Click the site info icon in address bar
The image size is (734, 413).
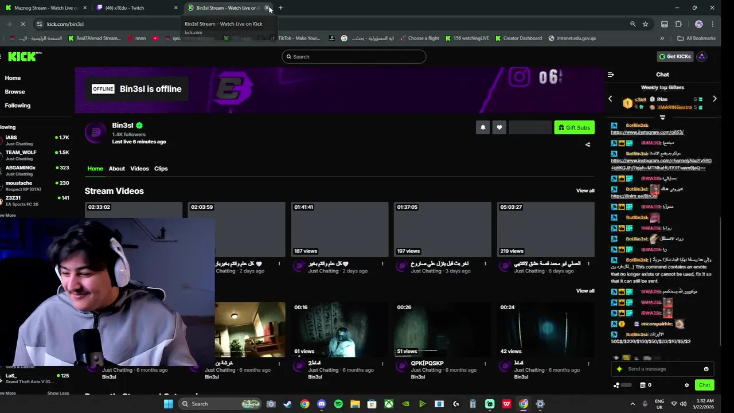(39, 24)
